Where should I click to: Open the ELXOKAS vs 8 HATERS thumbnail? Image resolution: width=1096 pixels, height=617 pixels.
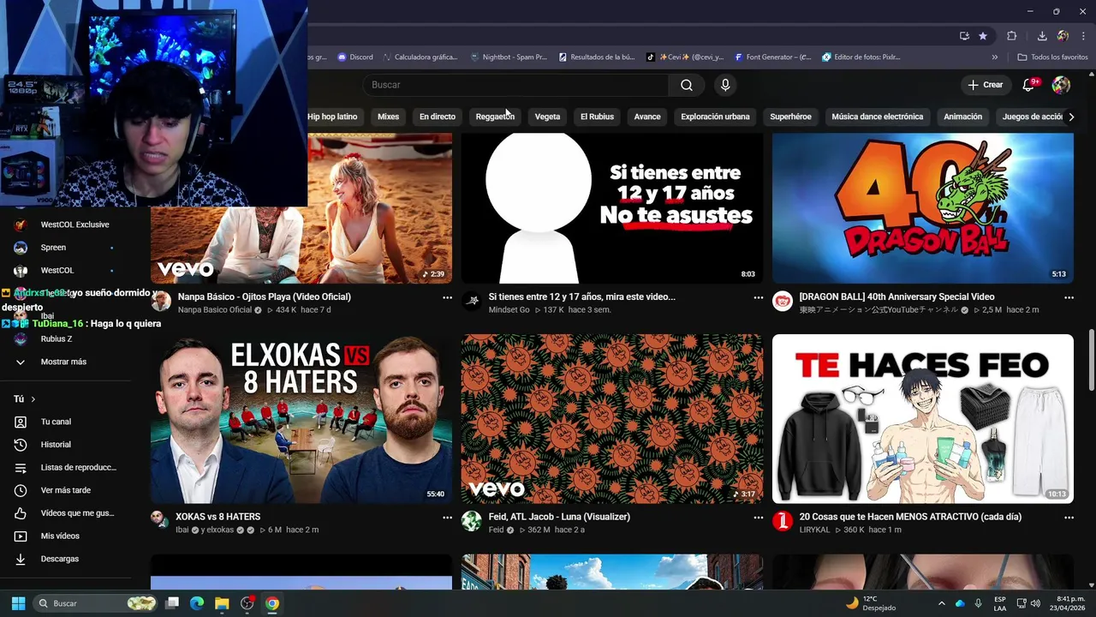[301, 419]
